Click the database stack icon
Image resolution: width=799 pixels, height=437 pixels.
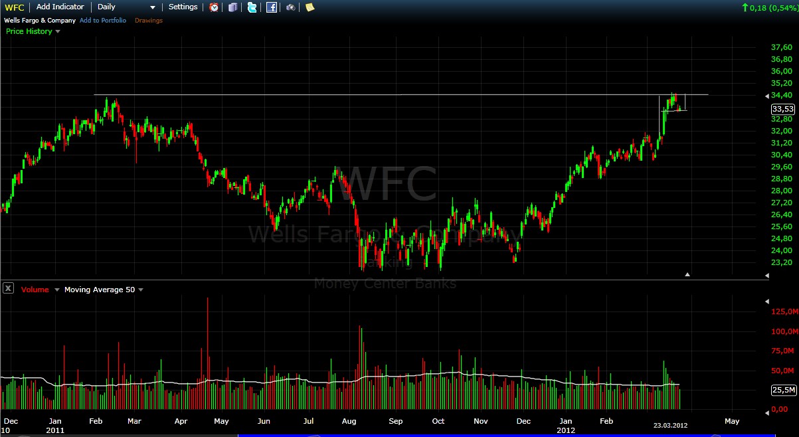pos(232,7)
